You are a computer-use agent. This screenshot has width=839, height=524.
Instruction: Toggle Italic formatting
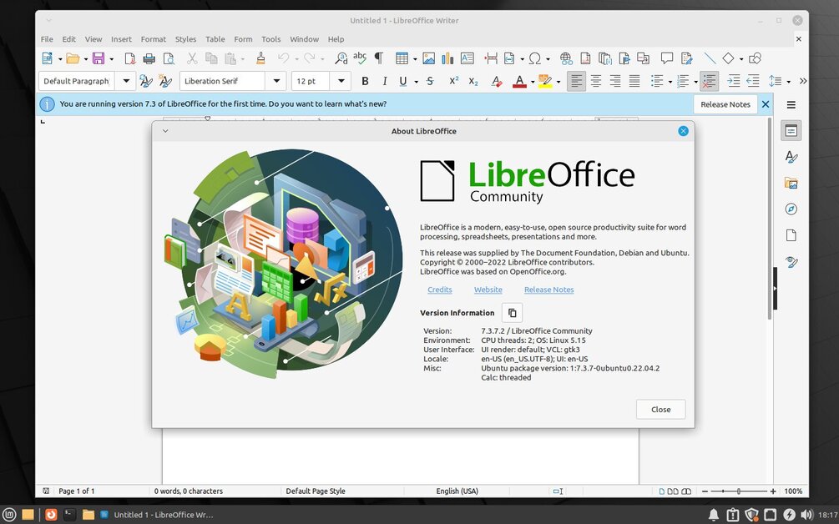pyautogui.click(x=384, y=81)
